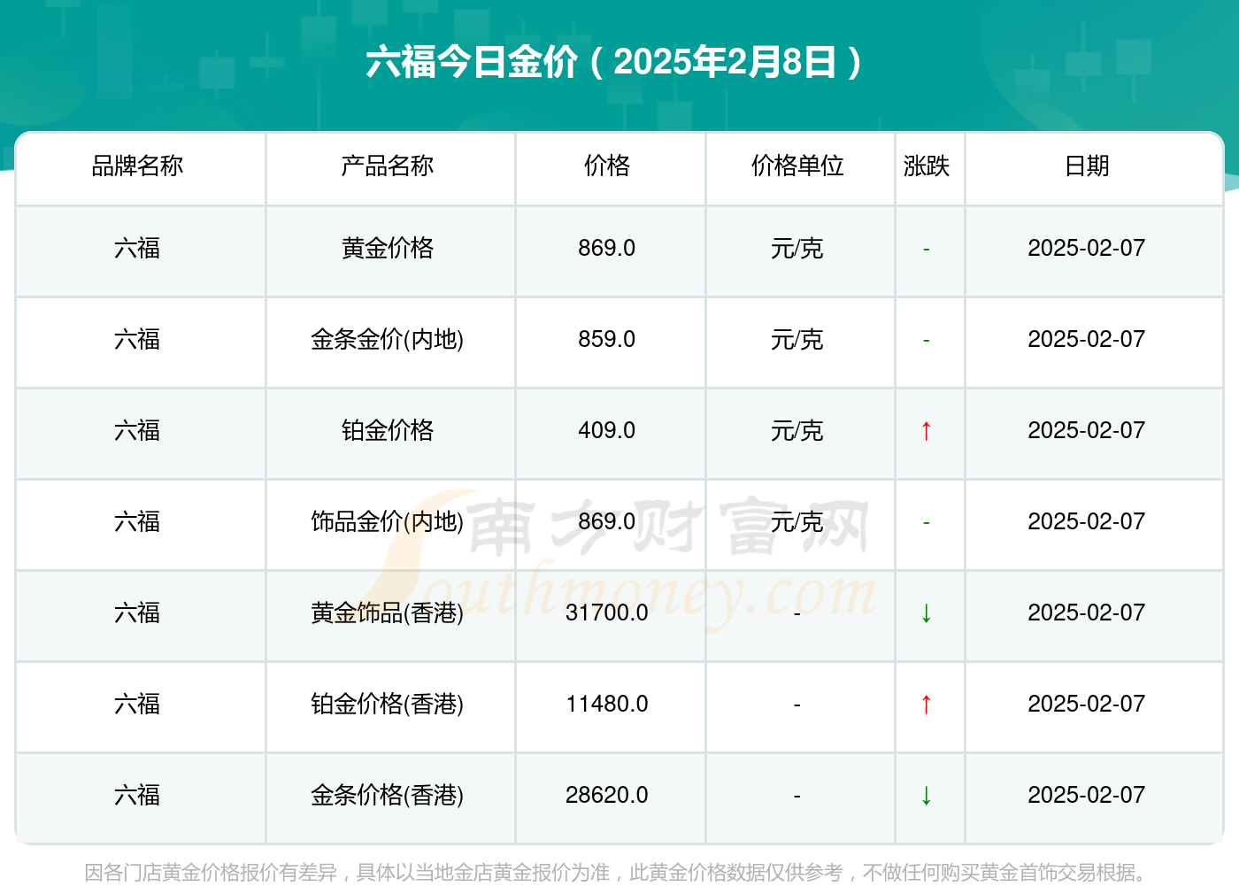Image resolution: width=1239 pixels, height=886 pixels.
Task: Click 六福 brand in the 金条价格(香港) row
Action: [137, 795]
